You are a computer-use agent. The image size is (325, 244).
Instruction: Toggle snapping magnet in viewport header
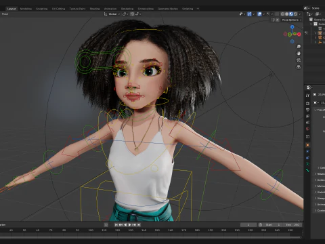[x=132, y=14]
